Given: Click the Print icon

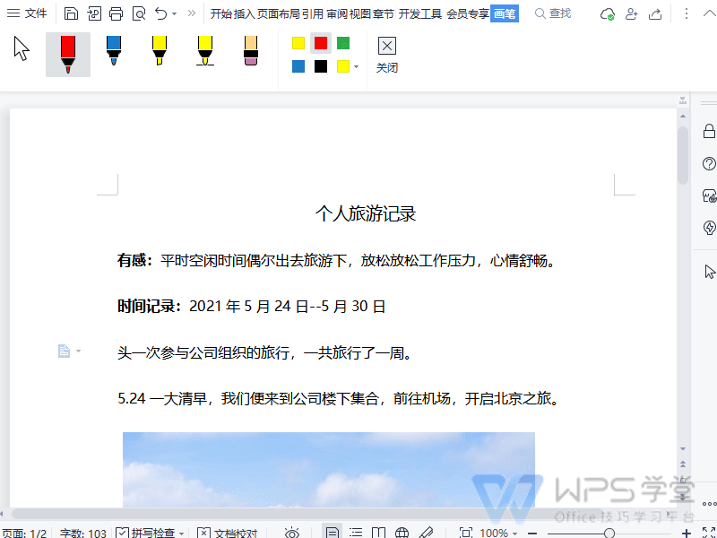Looking at the screenshot, I should (x=117, y=13).
